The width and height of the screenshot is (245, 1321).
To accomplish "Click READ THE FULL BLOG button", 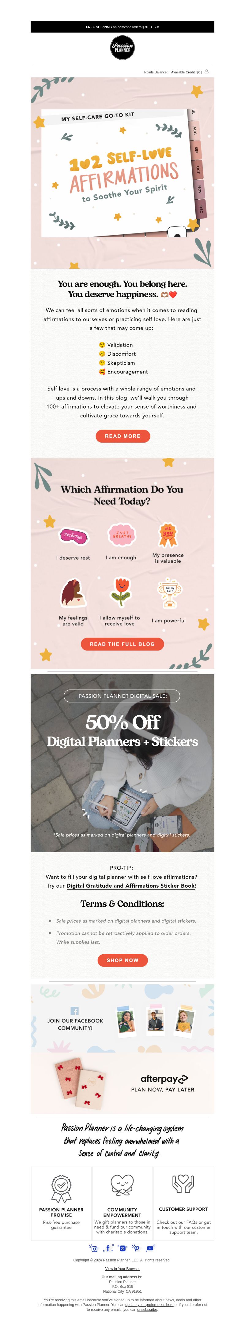I will (x=122, y=644).
